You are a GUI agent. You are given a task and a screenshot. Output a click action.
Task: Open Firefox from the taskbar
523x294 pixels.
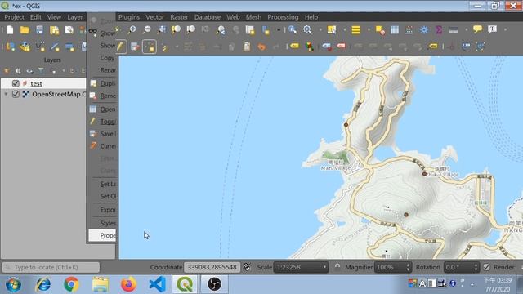tap(128, 284)
